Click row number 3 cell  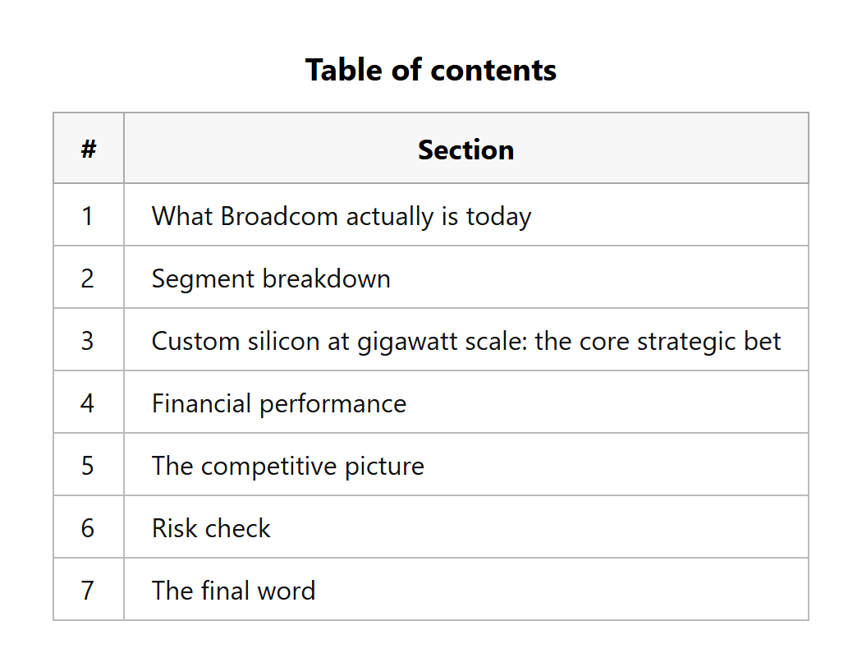click(x=89, y=340)
